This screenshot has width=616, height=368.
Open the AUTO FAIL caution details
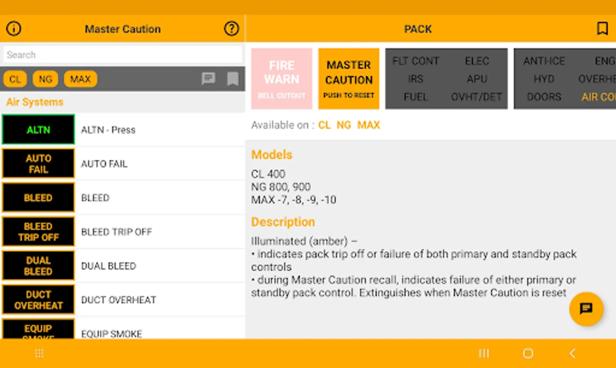pos(38,164)
